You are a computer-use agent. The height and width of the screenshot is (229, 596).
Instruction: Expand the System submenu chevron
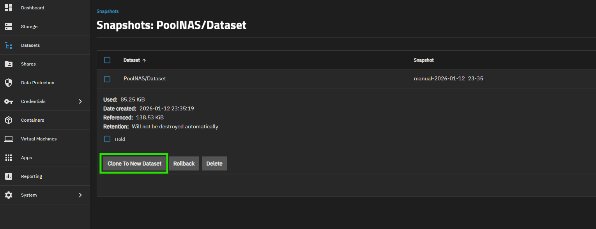(x=80, y=195)
